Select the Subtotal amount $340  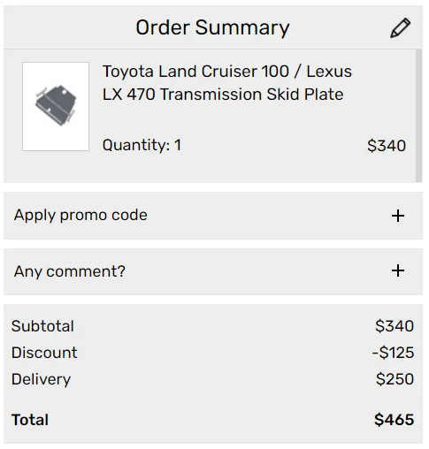pos(395,326)
